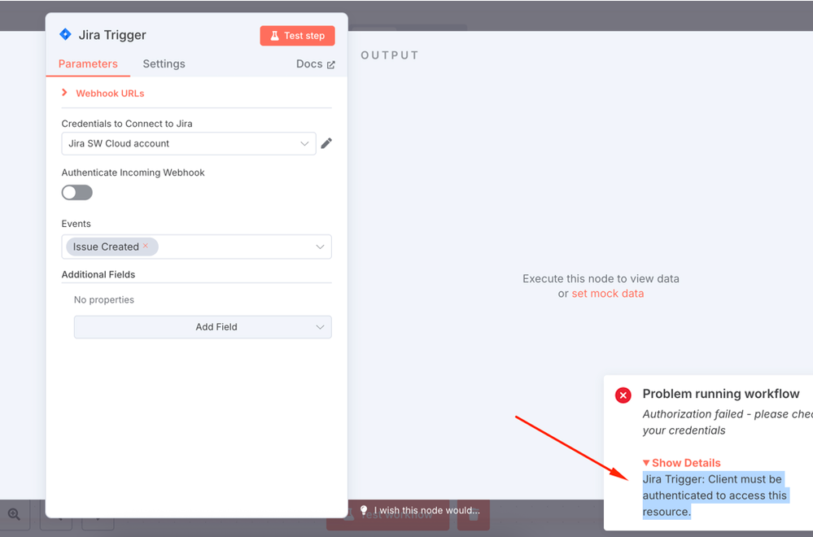Click the set mock data link
Image resolution: width=813 pixels, height=537 pixels.
pos(608,294)
